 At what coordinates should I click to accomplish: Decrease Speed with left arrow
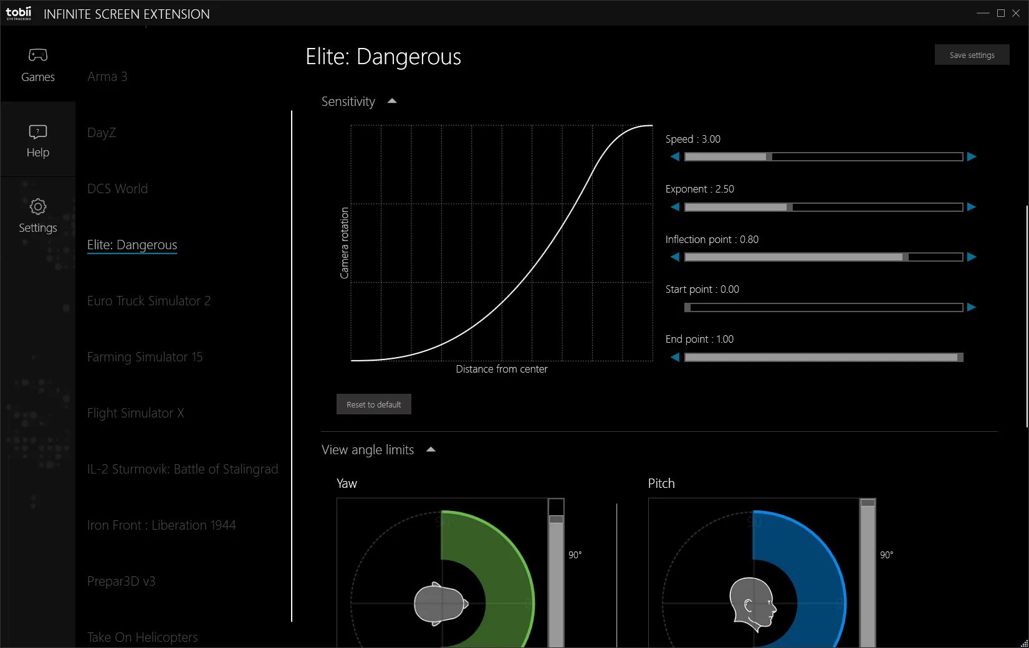tap(674, 157)
